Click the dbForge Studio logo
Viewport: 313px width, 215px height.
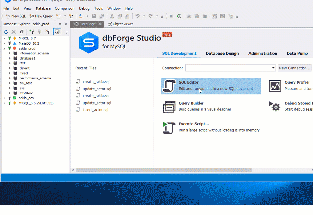point(89,43)
